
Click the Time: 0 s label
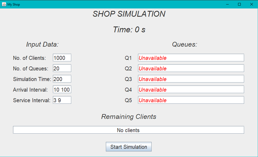pyautogui.click(x=129, y=30)
